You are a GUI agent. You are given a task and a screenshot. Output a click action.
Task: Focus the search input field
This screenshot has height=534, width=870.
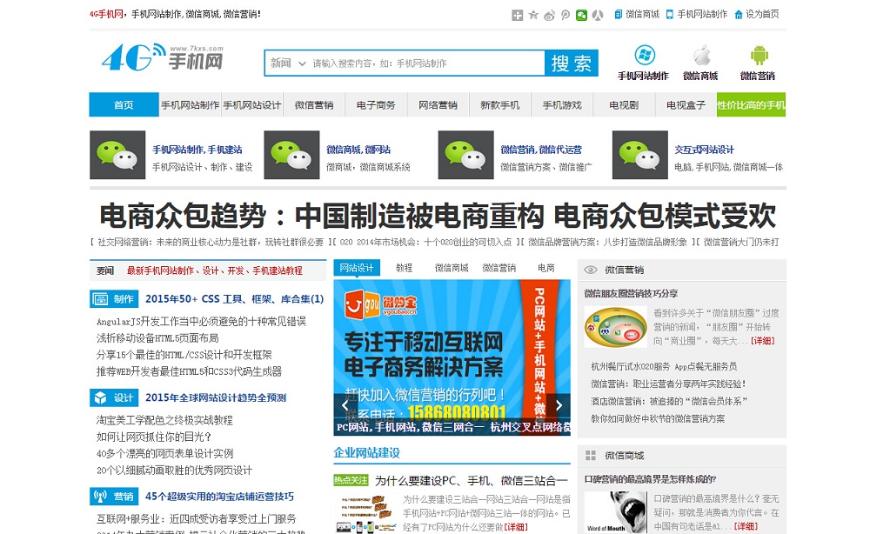point(427,63)
